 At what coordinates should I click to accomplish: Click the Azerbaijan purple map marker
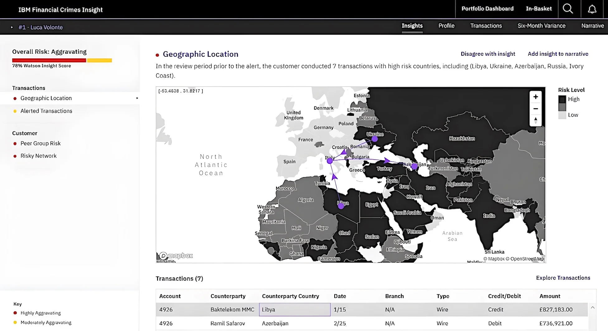pyautogui.click(x=414, y=167)
